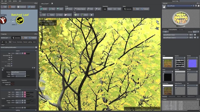Click the white Color swatch
This screenshot has width=200, height=112.
point(168,58)
